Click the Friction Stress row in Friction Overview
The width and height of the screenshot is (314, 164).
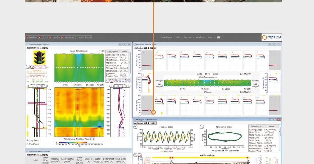point(264,146)
